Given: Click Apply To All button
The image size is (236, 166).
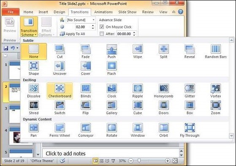Looking at the screenshot, I should (x=72, y=34).
